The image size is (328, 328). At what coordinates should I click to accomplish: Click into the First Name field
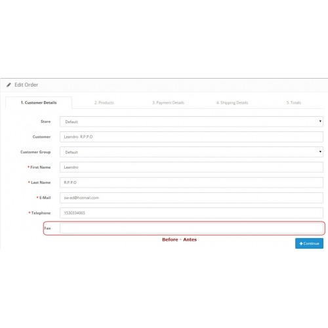[192, 167]
